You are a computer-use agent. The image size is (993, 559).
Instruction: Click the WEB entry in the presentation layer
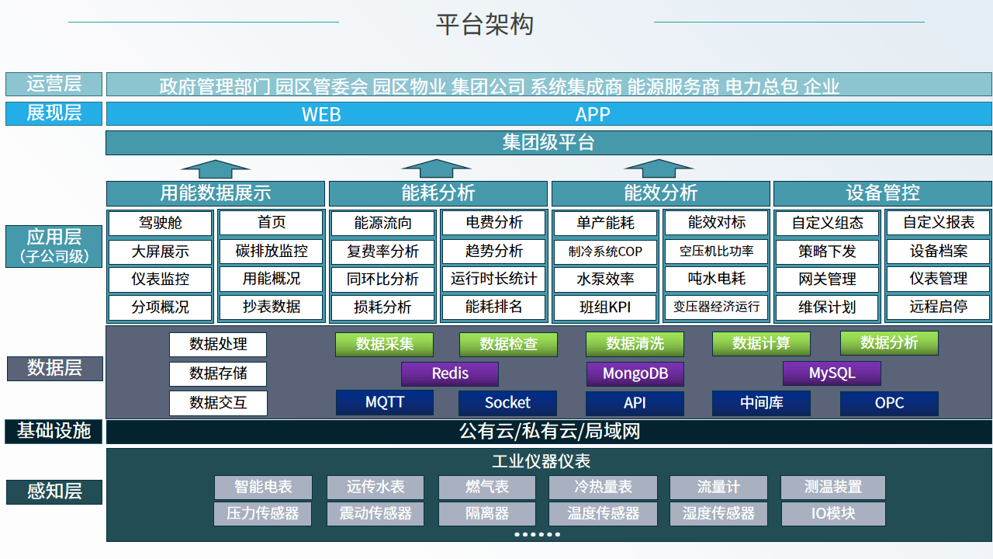(x=321, y=115)
